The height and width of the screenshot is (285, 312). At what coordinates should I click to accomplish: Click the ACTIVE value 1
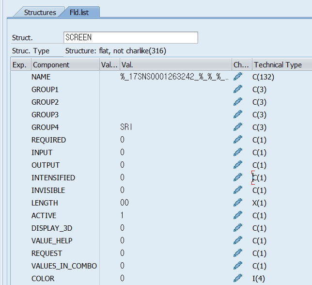(x=122, y=215)
